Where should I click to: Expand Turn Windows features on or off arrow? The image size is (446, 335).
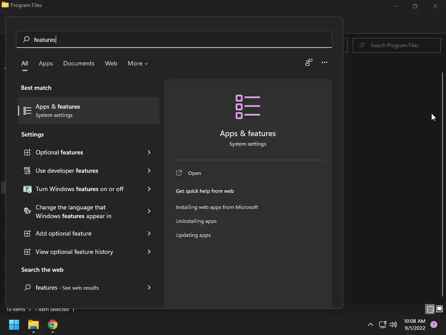click(149, 189)
